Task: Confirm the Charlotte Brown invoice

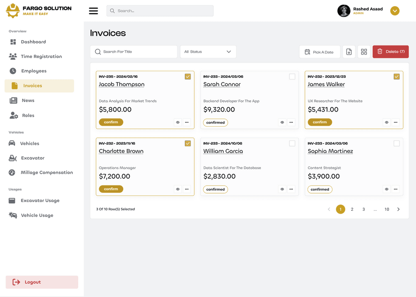Action: [x=111, y=189]
